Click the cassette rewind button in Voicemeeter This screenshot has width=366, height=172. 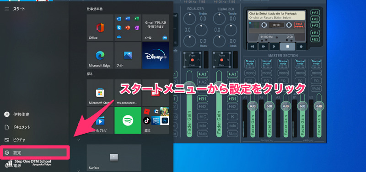tap(252, 47)
